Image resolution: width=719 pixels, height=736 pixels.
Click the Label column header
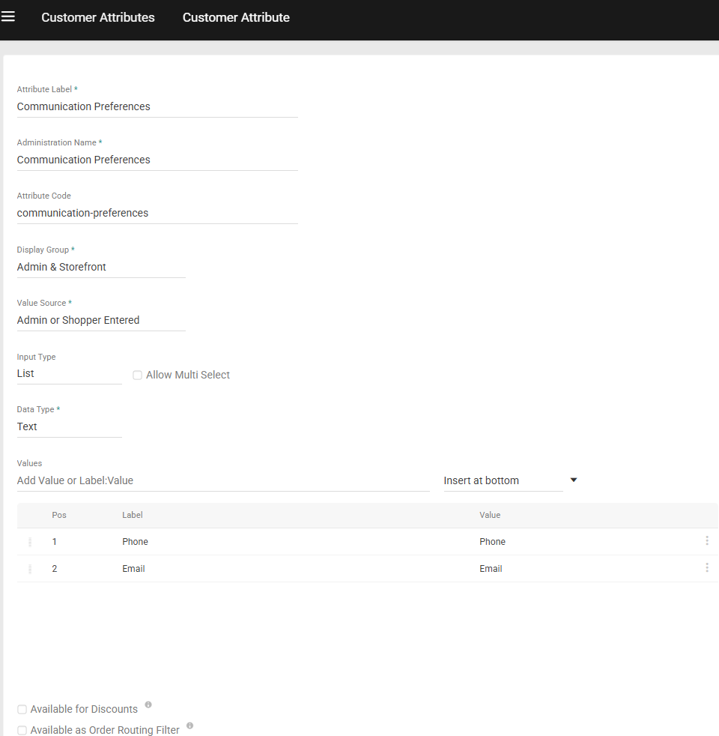click(133, 515)
